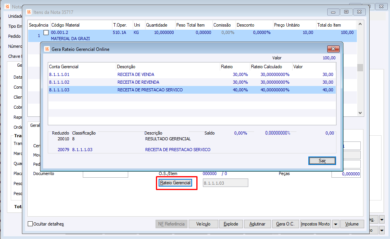The image size is (390, 239).
Task: Click the Total do Item column header
Action: [336, 25]
